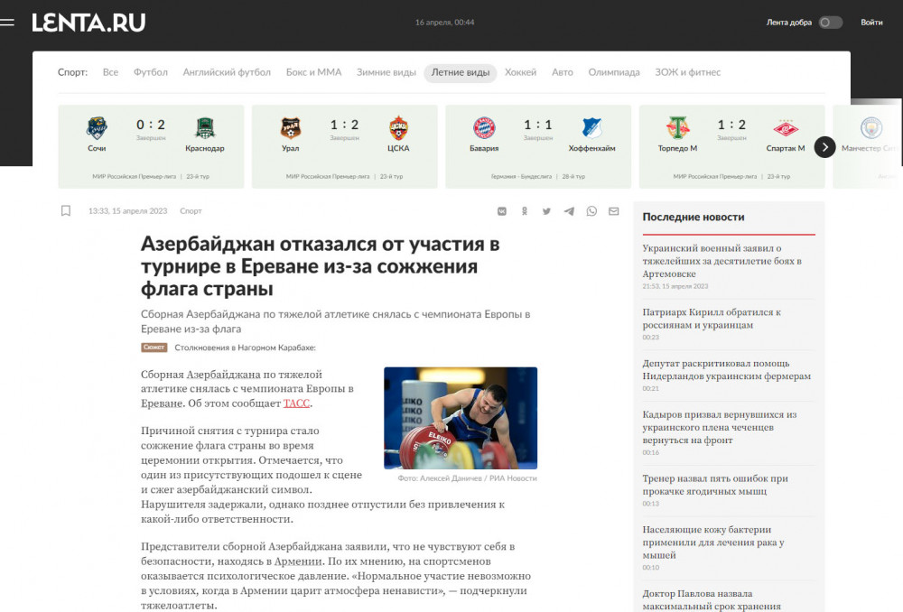This screenshot has width=903, height=612.
Task: Open news about боях в Артемовске
Action: click(x=722, y=262)
